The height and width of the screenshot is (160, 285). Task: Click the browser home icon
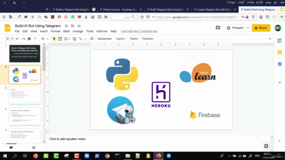261,17
